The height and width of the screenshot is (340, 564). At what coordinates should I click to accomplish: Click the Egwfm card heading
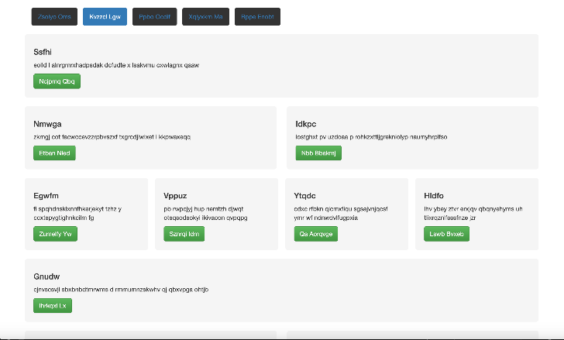(46, 196)
